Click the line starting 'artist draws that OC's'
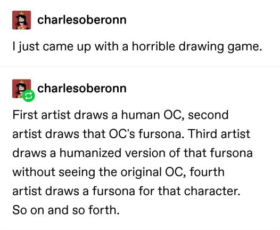 tap(131, 134)
